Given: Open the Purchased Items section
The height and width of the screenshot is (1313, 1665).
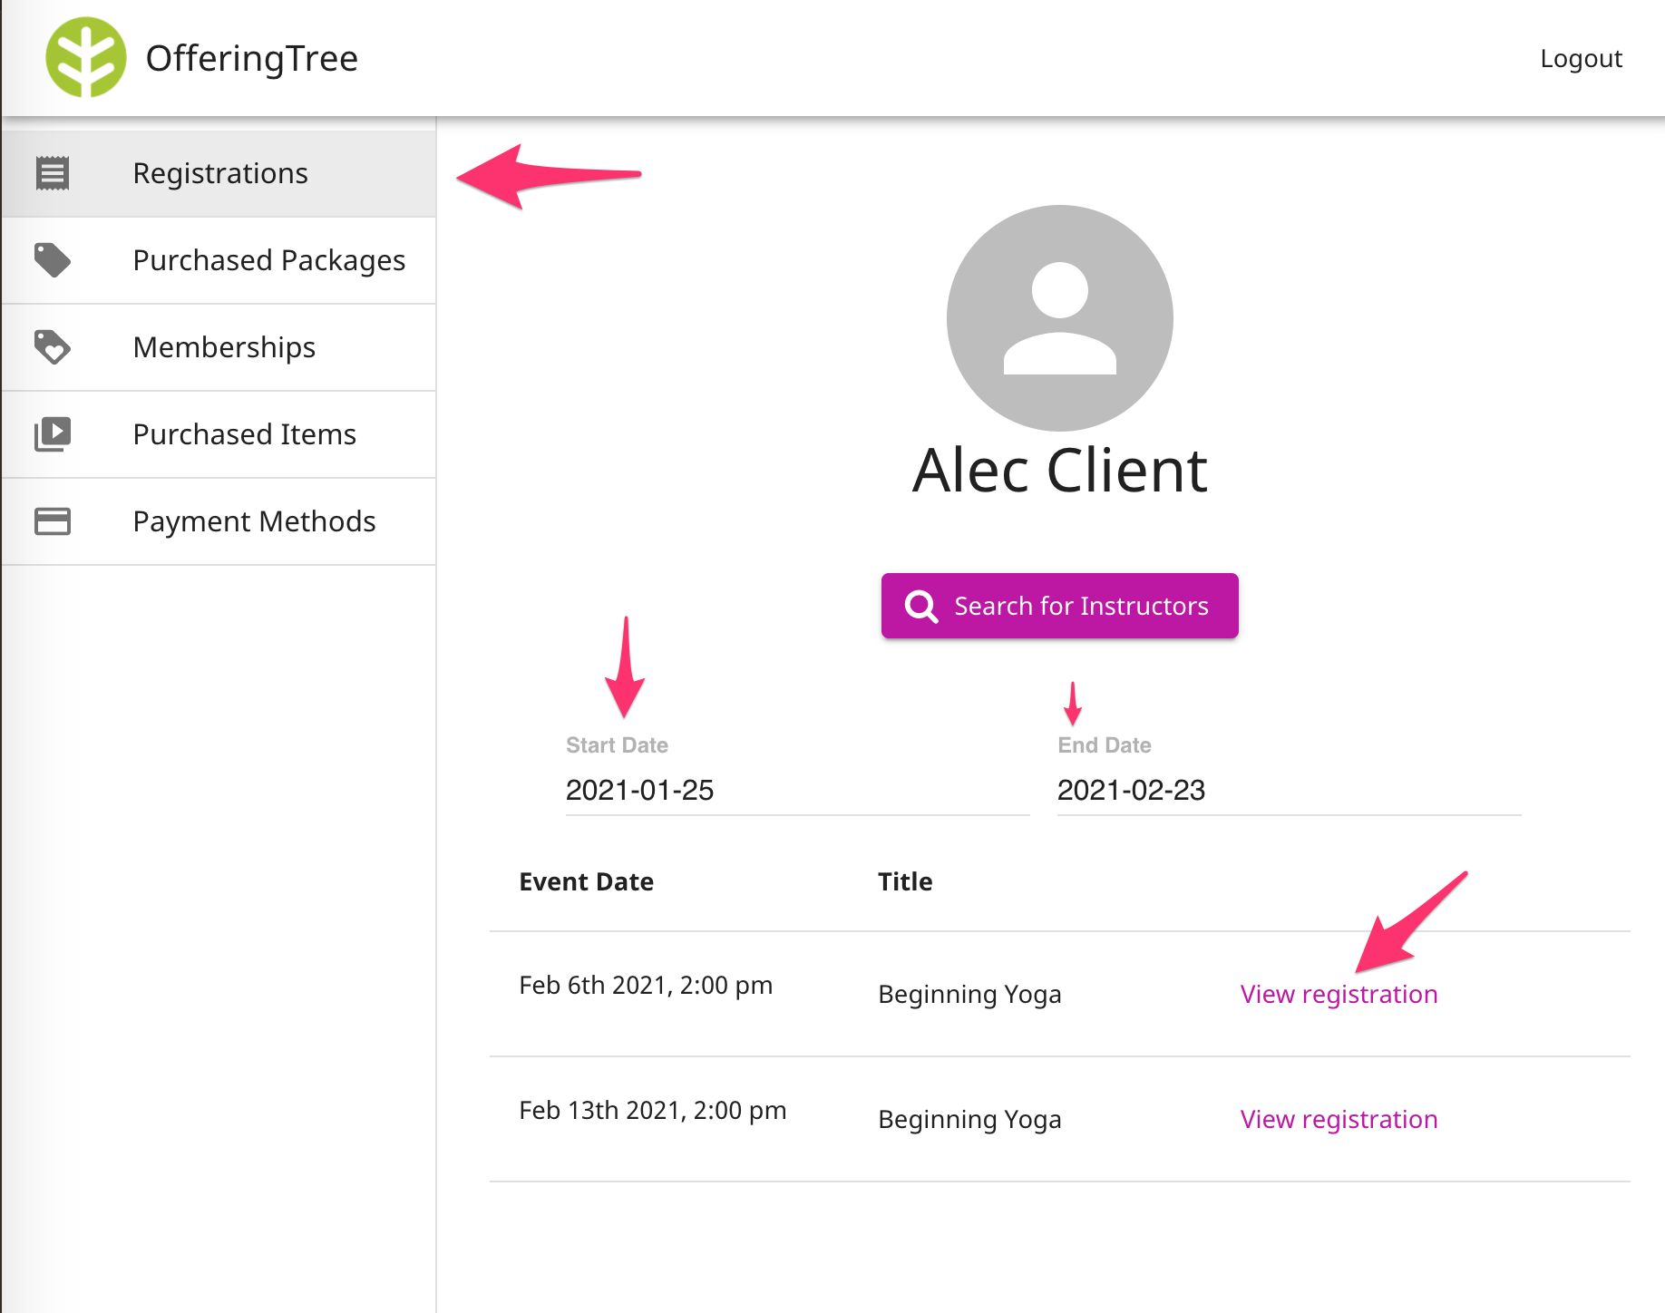Looking at the screenshot, I should (x=219, y=434).
